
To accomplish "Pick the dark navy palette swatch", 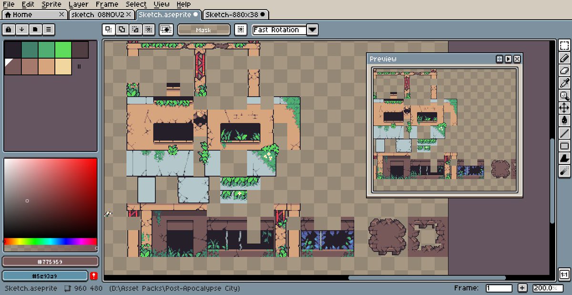I will pyautogui.click(x=13, y=50).
